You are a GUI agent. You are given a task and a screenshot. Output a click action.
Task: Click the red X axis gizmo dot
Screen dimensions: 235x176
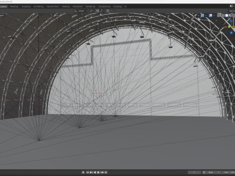coord(226,27)
